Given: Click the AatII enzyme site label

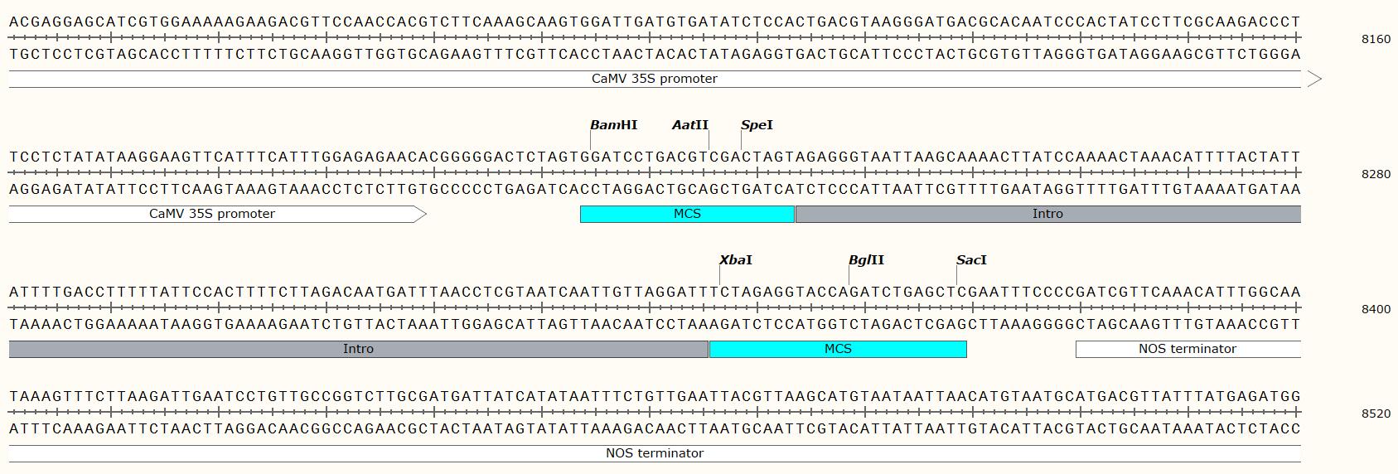Looking at the screenshot, I should 689,125.
